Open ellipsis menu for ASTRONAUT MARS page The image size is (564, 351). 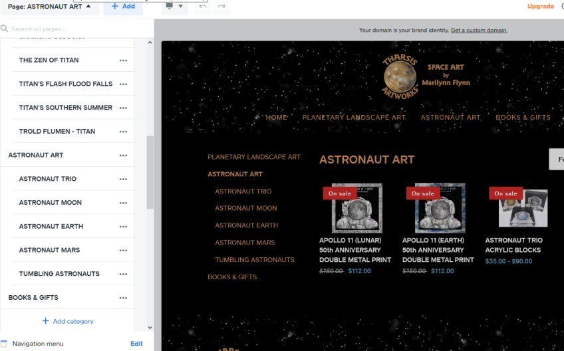[x=123, y=251]
